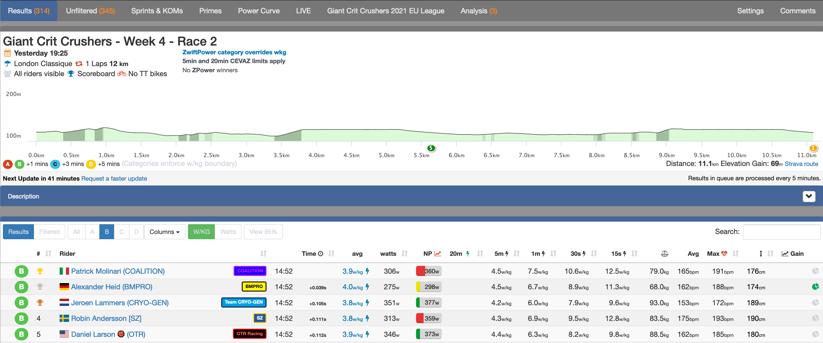Click the OTR Racing team badge
This screenshot has width=823, height=343.
(250, 334)
